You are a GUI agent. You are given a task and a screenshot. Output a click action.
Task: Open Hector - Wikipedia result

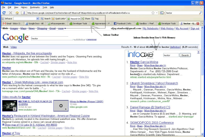[27, 53]
